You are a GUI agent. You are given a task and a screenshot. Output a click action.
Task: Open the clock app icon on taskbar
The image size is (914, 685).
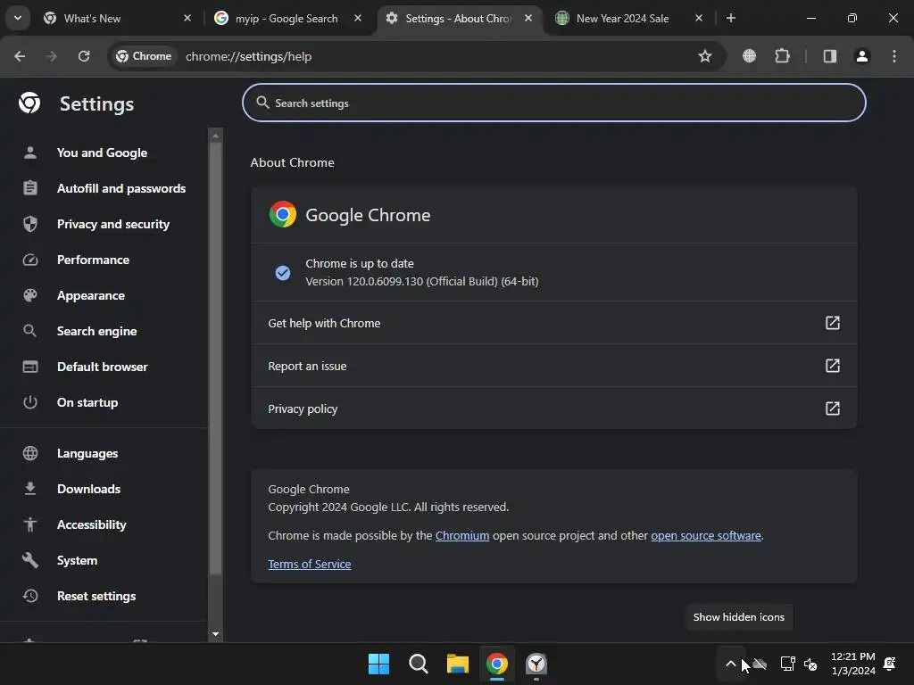pyautogui.click(x=536, y=664)
